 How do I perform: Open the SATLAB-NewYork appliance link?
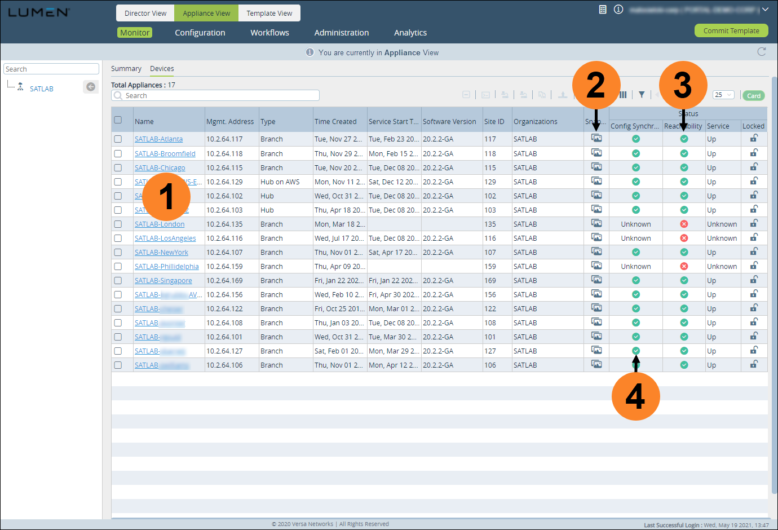(161, 253)
